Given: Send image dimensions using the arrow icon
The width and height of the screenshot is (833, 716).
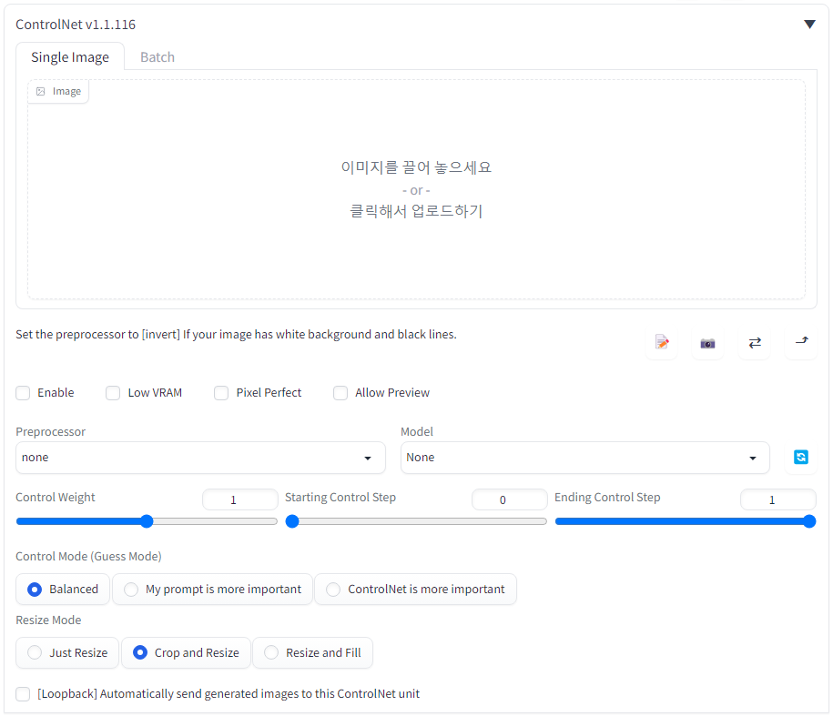Looking at the screenshot, I should (800, 343).
